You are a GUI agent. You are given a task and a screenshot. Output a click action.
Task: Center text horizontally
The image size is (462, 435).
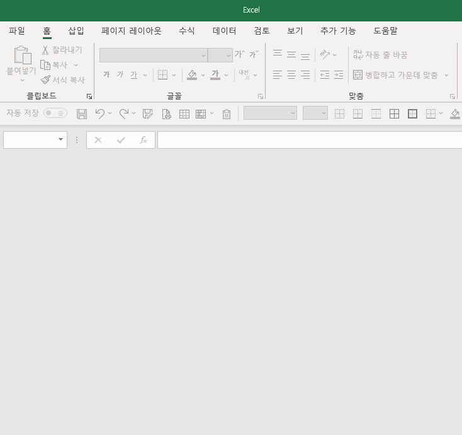[291, 75]
